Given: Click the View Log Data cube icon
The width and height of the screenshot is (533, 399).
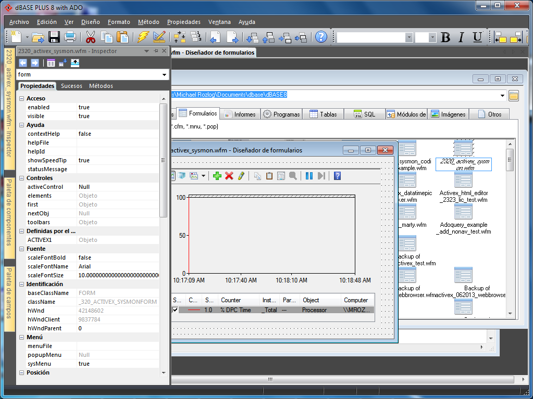Looking at the screenshot, I should tap(181, 176).
